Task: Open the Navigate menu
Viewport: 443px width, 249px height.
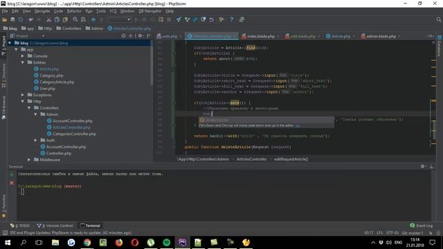Action: point(42,11)
